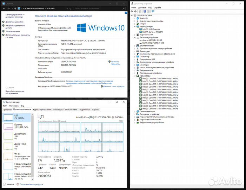Collapse the Видеоадаптеры tree node
Viewport: 246px width, 190px height.
coord(135,26)
